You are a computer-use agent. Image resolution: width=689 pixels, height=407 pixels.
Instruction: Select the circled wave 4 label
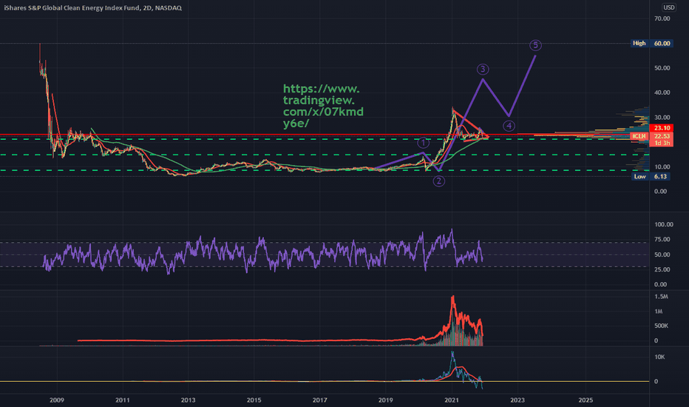pyautogui.click(x=509, y=127)
